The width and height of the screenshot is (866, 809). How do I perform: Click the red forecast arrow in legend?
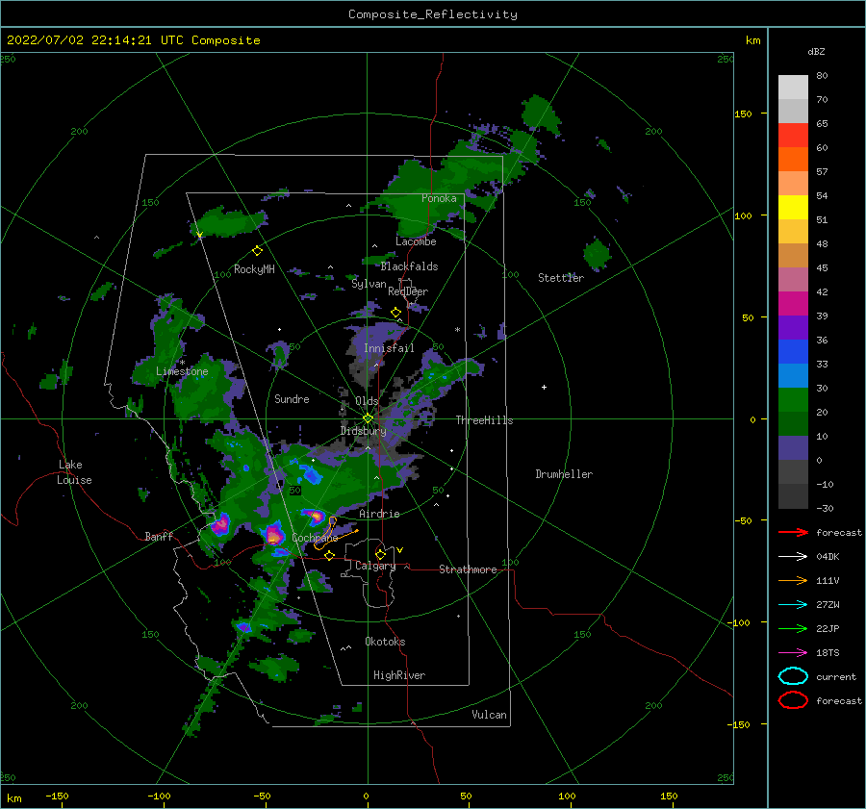(x=793, y=532)
